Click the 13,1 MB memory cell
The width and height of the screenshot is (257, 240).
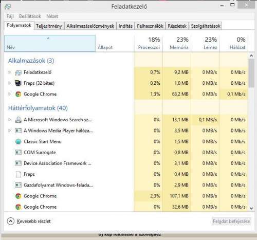pos(177,120)
